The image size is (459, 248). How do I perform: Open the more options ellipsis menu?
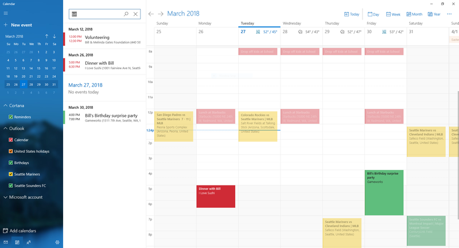(x=449, y=14)
